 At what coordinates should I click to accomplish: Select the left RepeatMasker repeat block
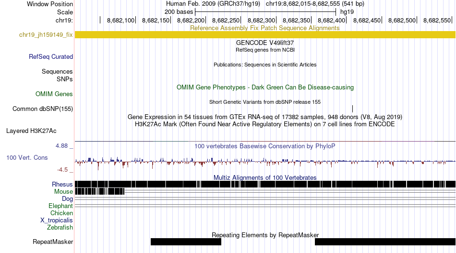(186, 242)
